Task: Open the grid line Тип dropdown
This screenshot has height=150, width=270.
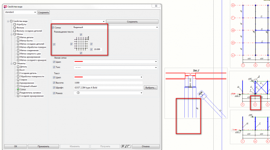Action: (116, 67)
